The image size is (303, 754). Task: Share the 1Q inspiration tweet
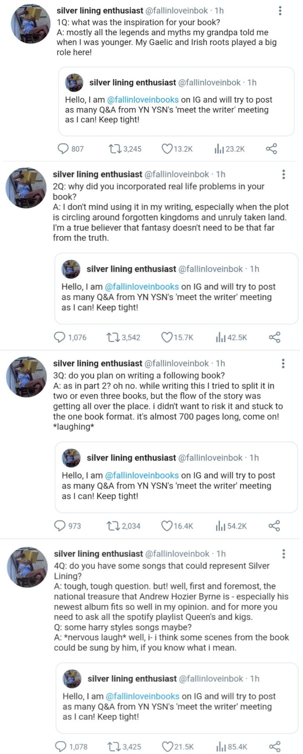(x=271, y=149)
